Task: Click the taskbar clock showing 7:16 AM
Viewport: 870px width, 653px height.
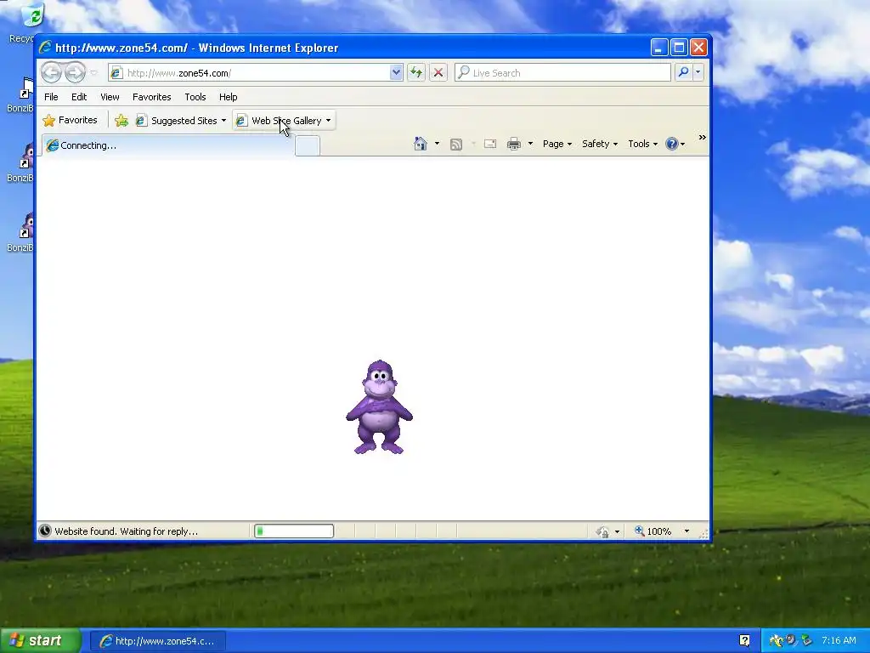Action: tap(839, 641)
